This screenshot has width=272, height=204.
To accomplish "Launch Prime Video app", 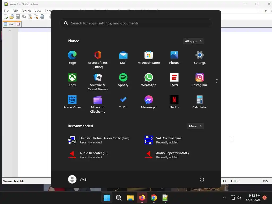I will [72, 102].
